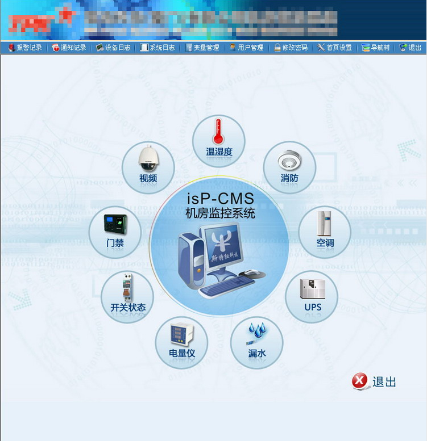
Task: Open 通知记录 notification records in the toolbar
Action: click(x=69, y=48)
